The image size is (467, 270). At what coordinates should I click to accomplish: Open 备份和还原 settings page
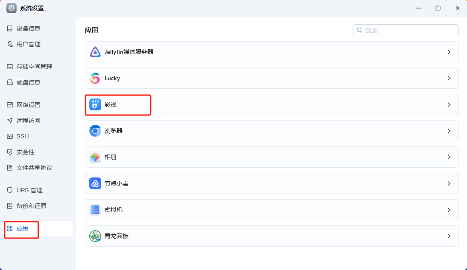31,206
